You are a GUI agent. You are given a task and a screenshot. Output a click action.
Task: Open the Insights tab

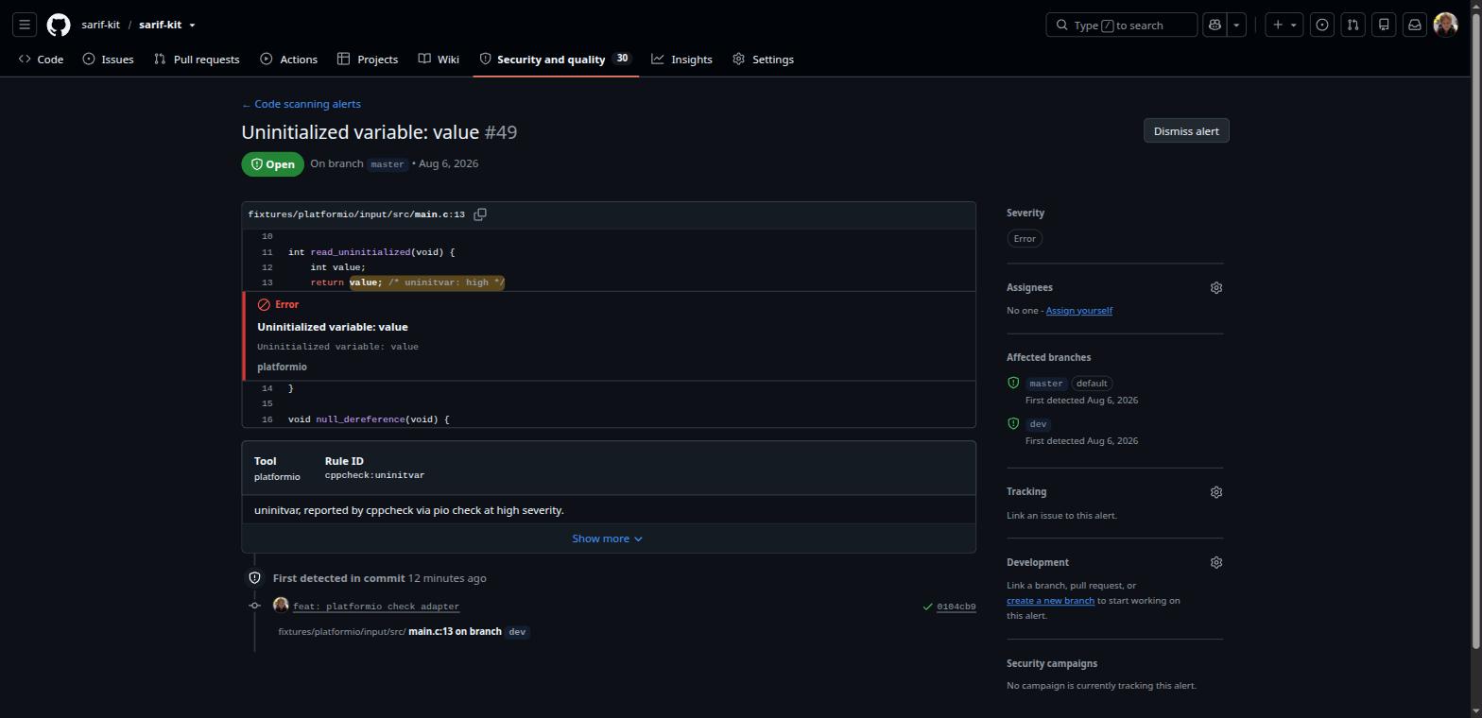(681, 60)
